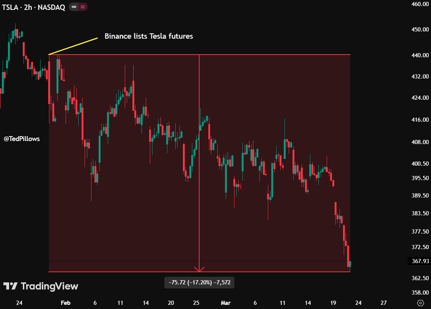Click the 372.50 price axis label
The height and width of the screenshot is (309, 431).
(420, 247)
